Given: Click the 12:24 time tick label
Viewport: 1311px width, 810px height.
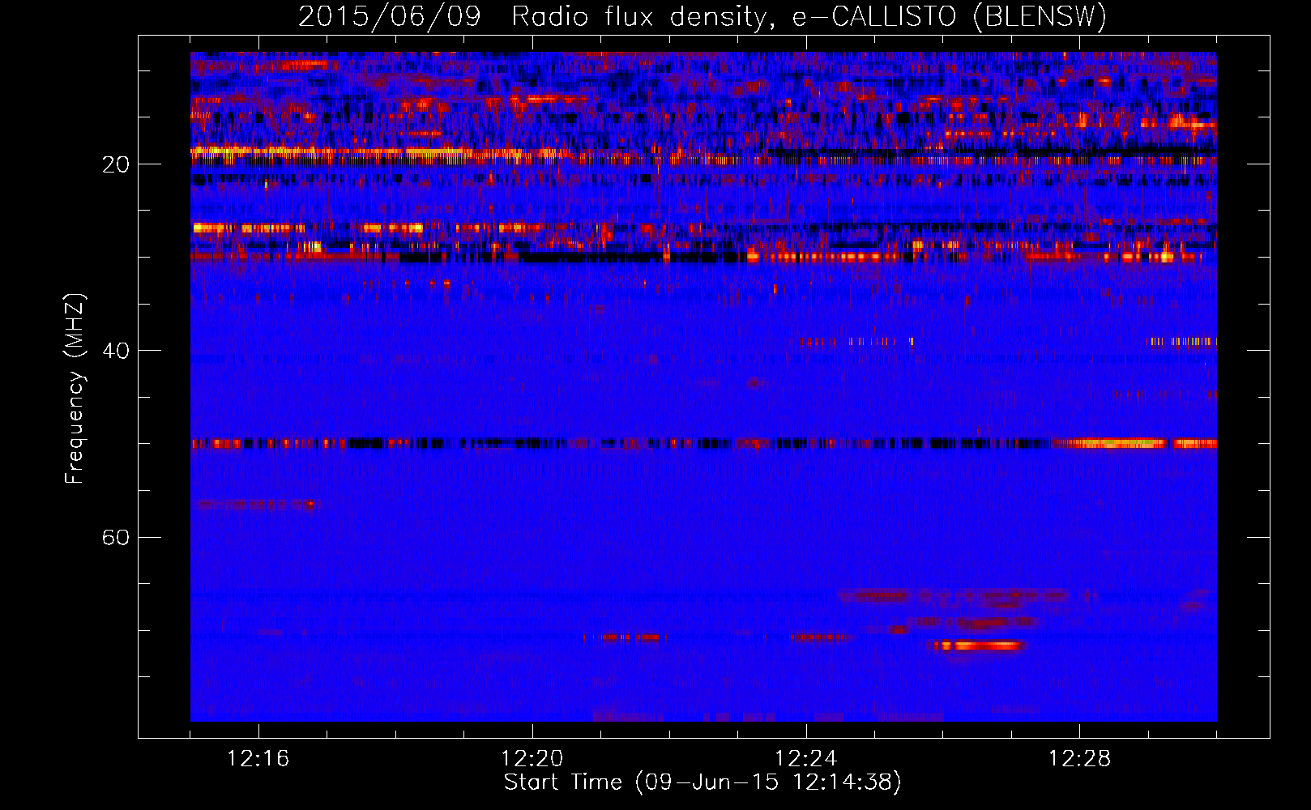Looking at the screenshot, I should pos(806,758).
